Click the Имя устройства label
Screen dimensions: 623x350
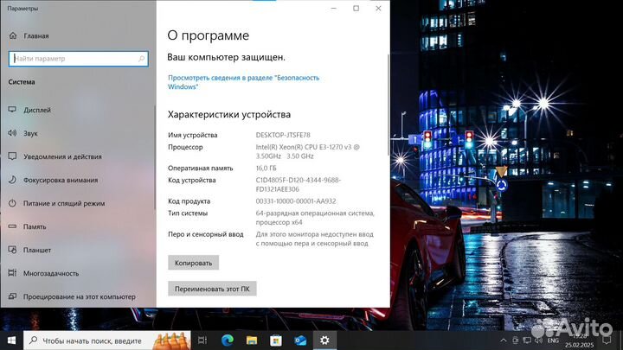(193, 135)
